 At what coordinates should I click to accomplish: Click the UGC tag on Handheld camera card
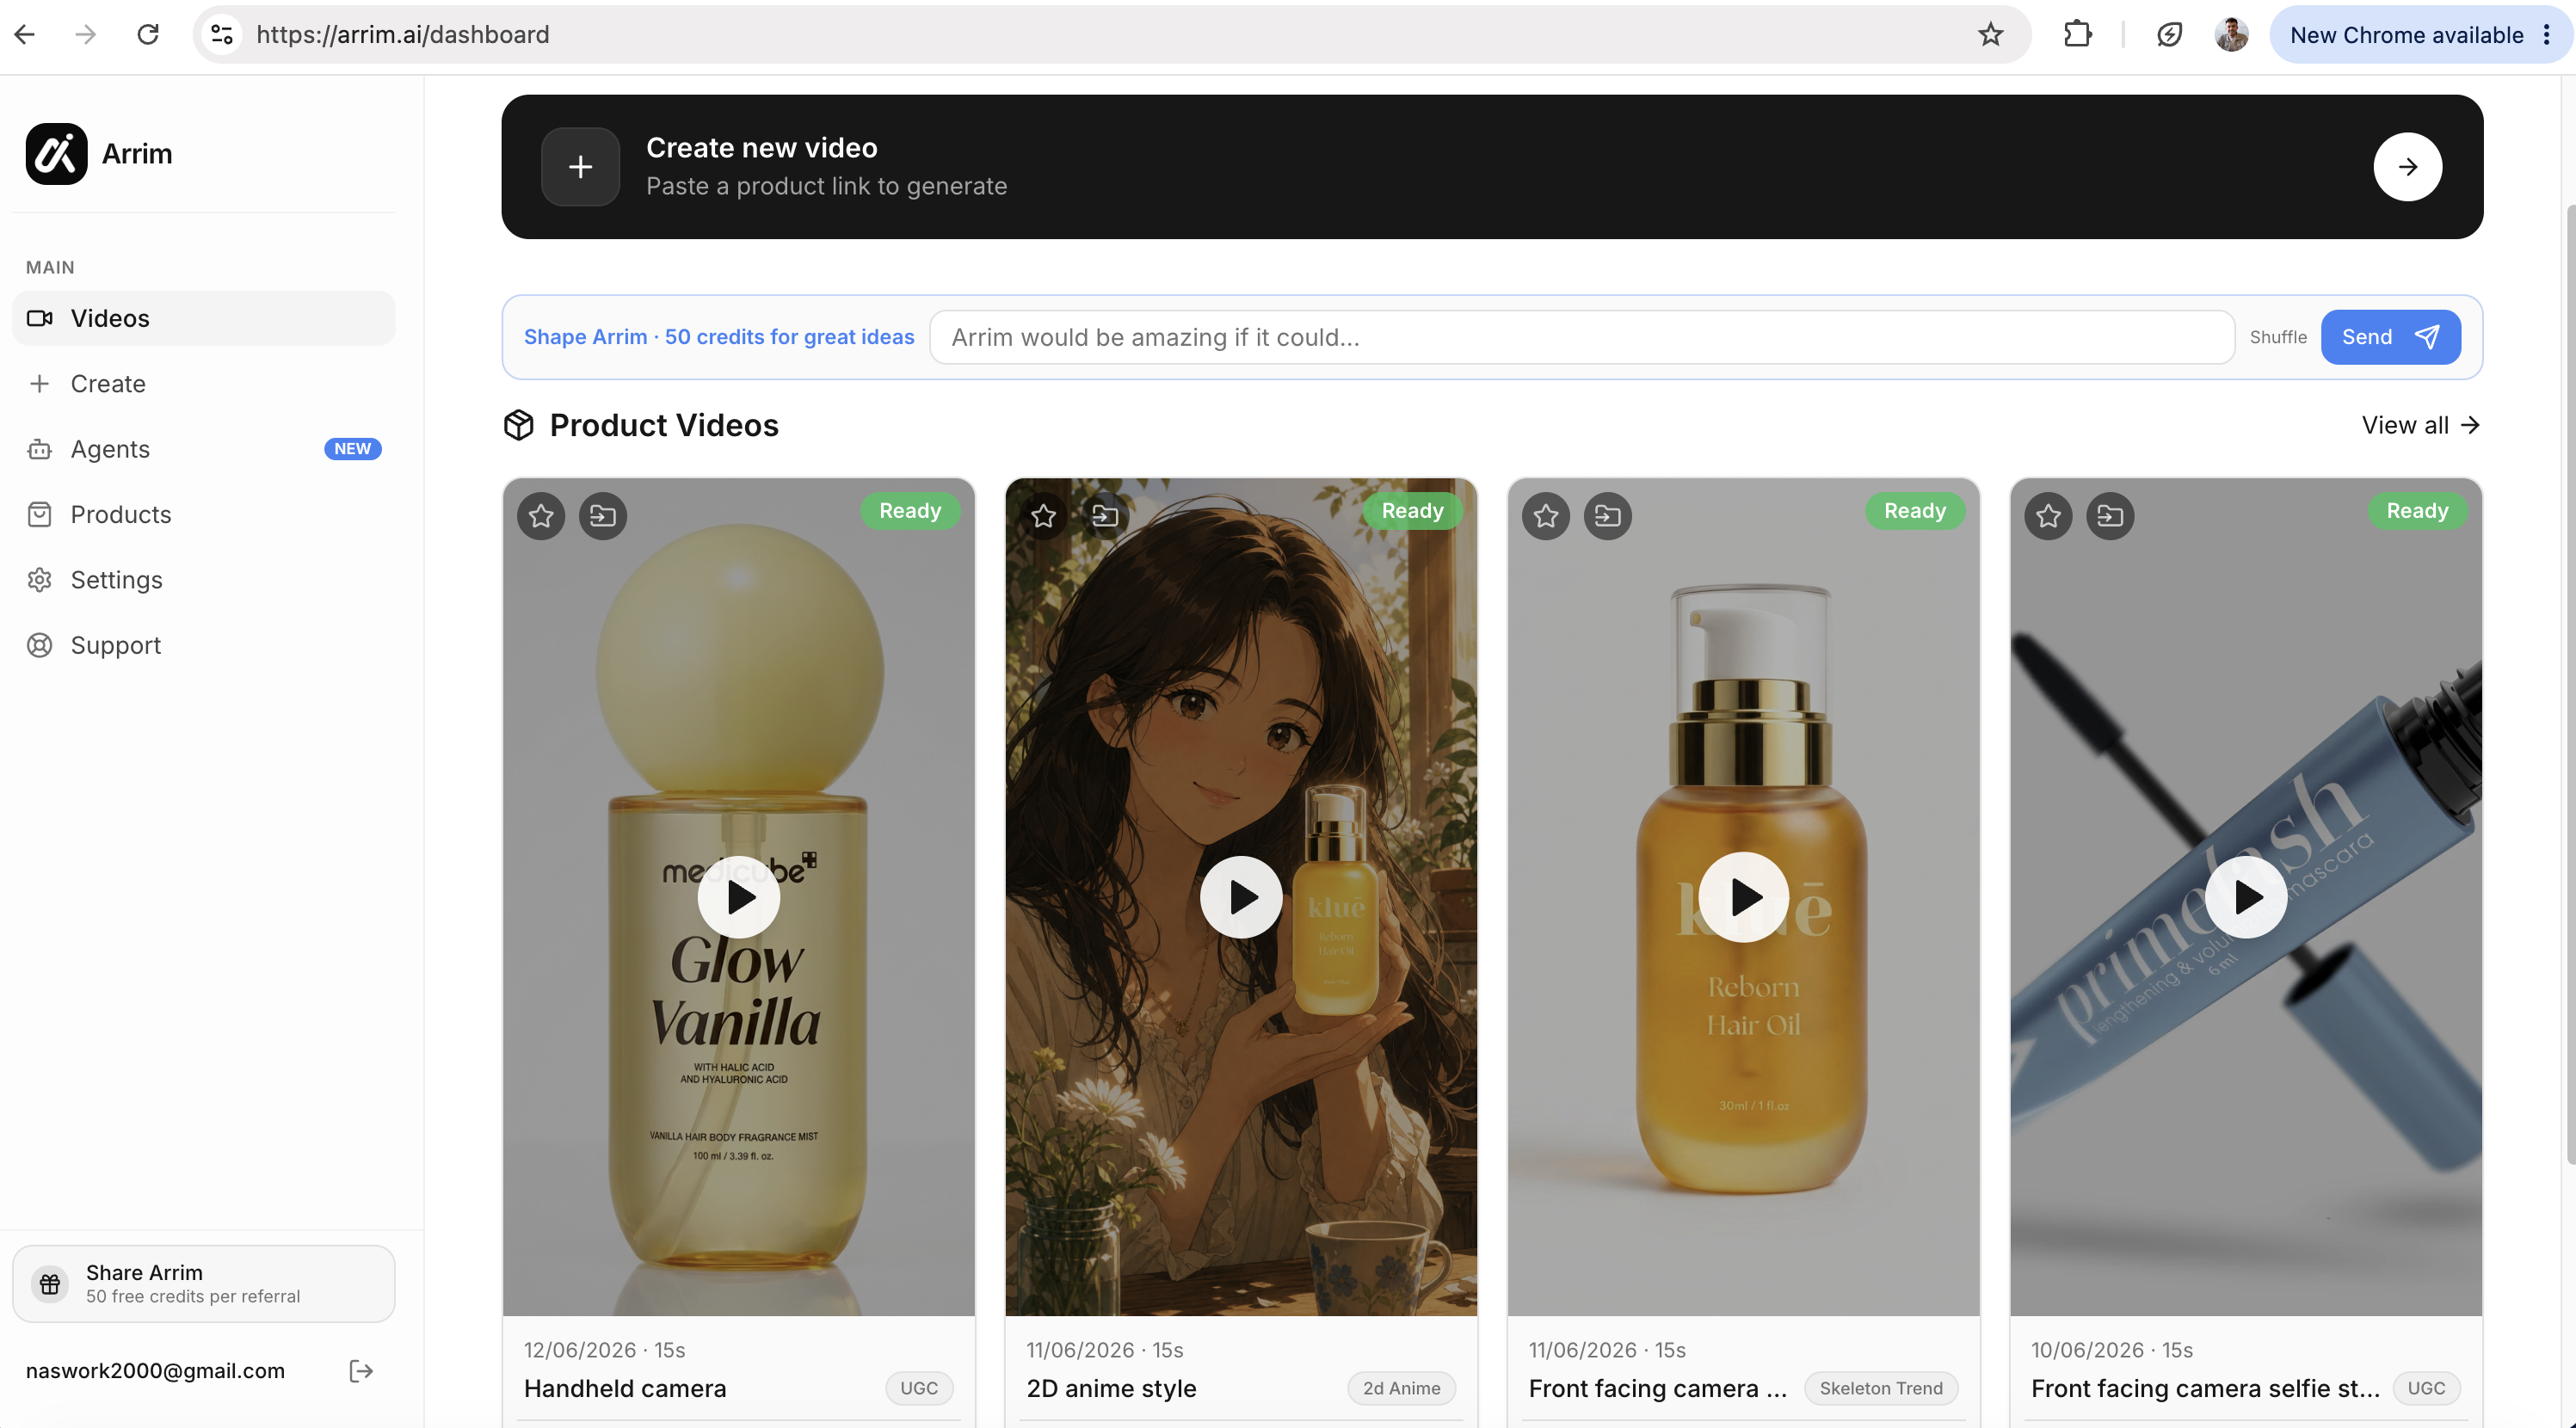[919, 1388]
